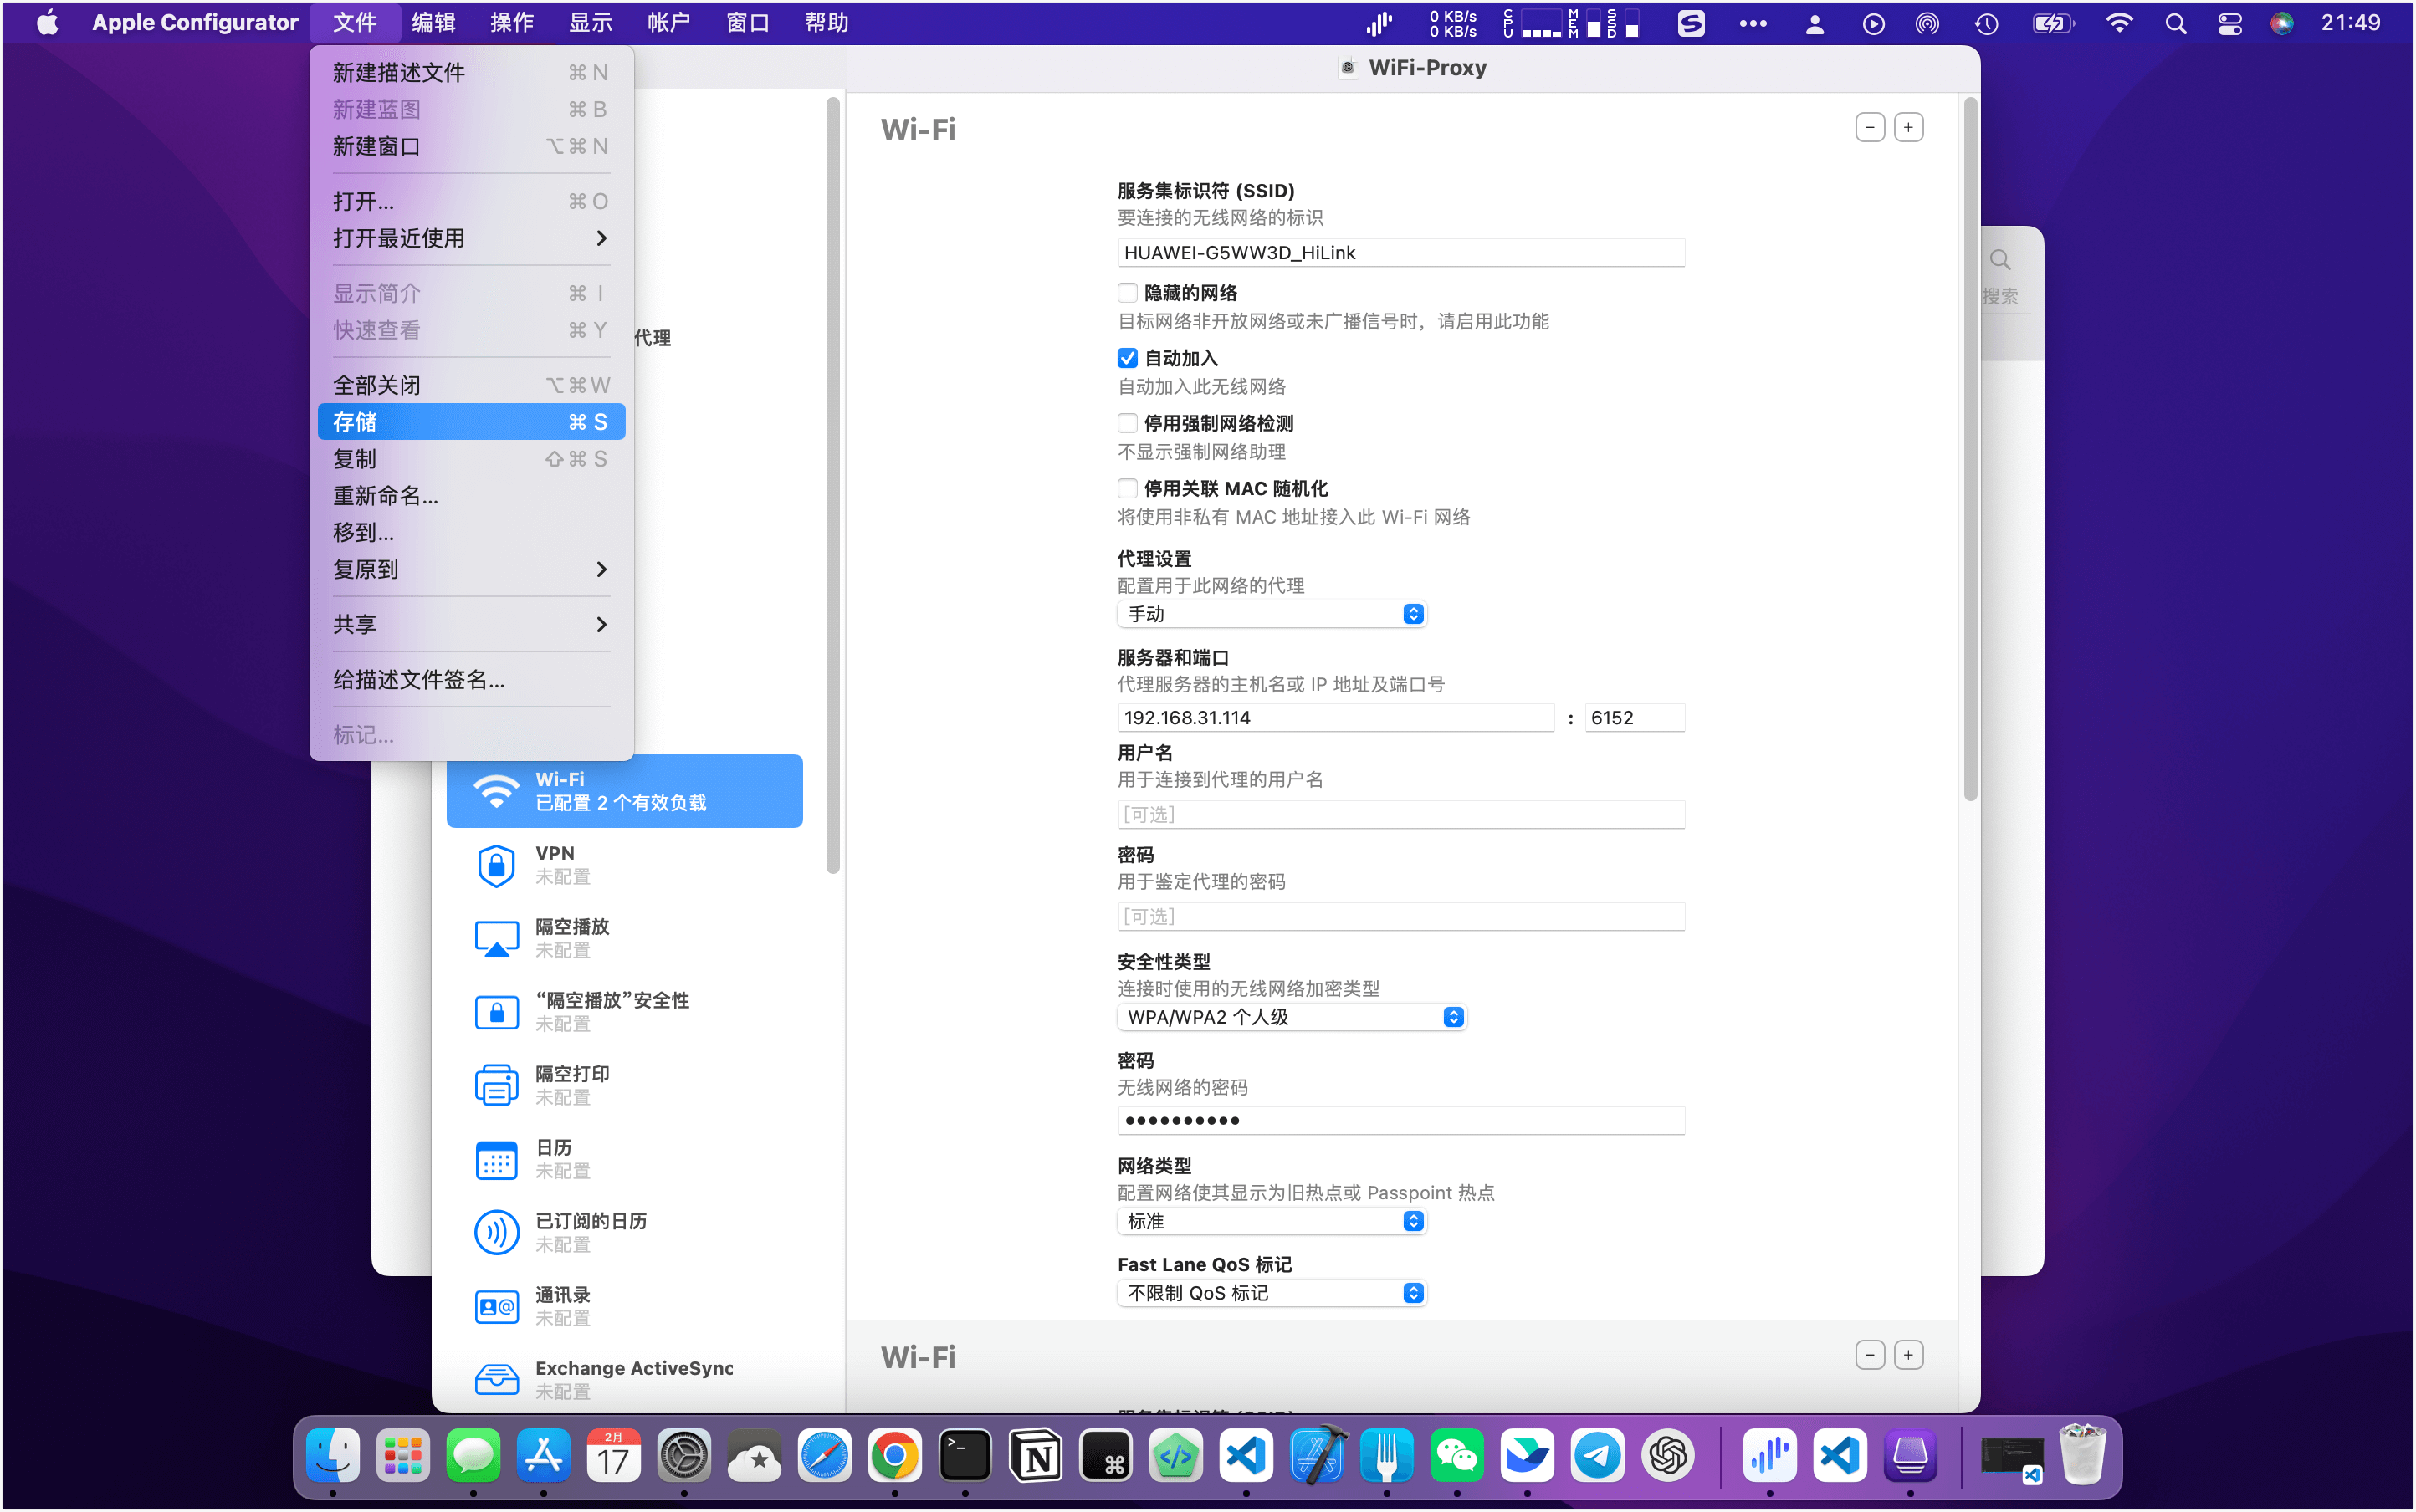The width and height of the screenshot is (2416, 1512).
Task: Choose Duplicate (复制) in the File menu
Action: (x=471, y=459)
